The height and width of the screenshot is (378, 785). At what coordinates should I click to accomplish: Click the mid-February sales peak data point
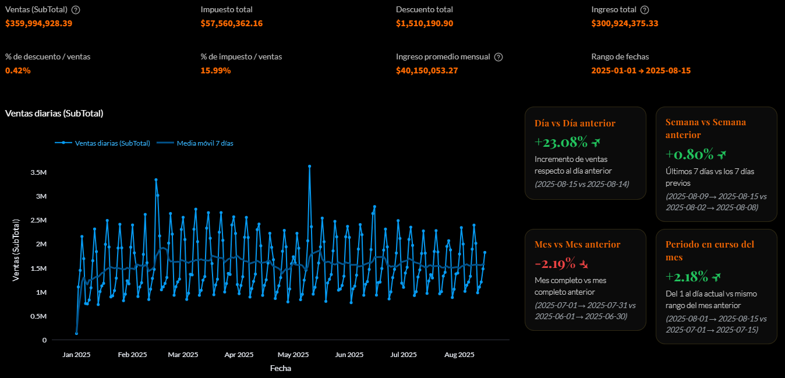155,180
